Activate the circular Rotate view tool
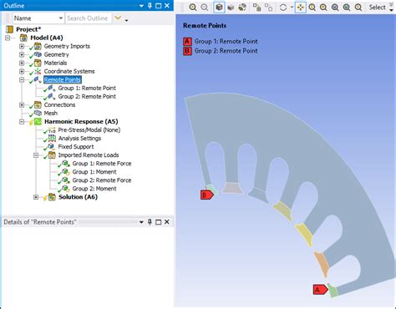 (x=283, y=8)
